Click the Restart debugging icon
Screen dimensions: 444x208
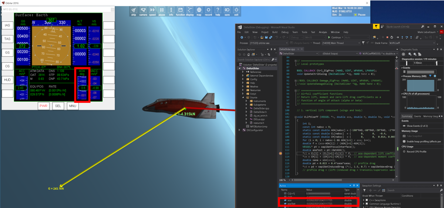click(392, 37)
